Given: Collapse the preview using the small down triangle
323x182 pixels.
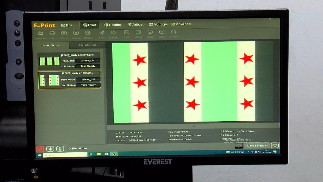Looking at the screenshot, I should (193, 126).
